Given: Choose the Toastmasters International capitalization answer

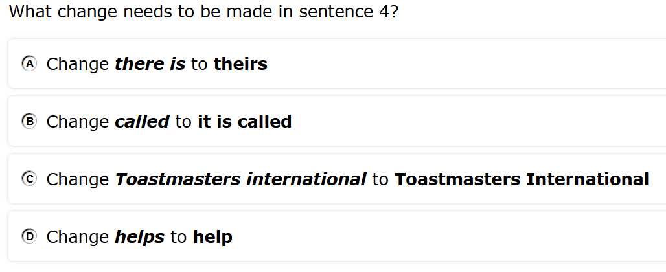Looking at the screenshot, I should pos(338,179).
